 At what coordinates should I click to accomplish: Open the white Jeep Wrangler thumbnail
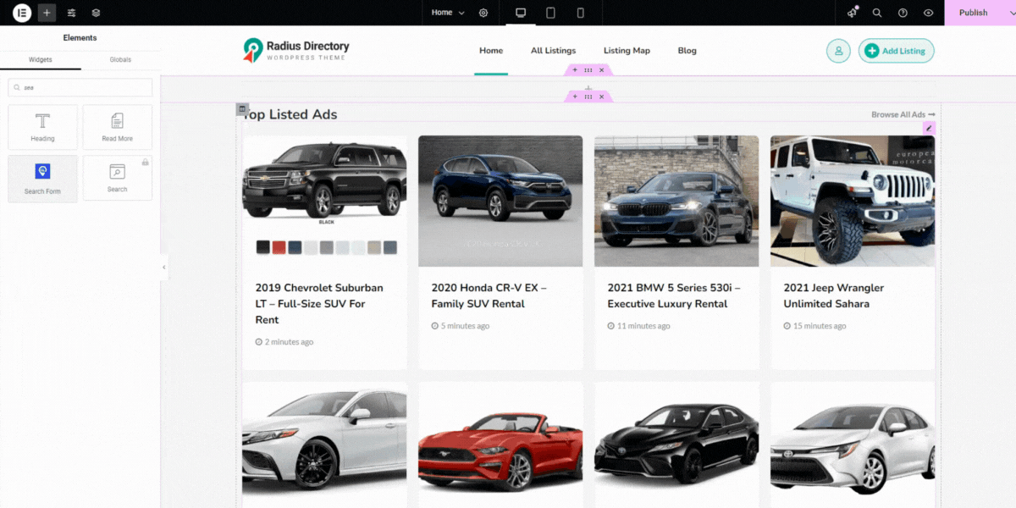(x=853, y=201)
